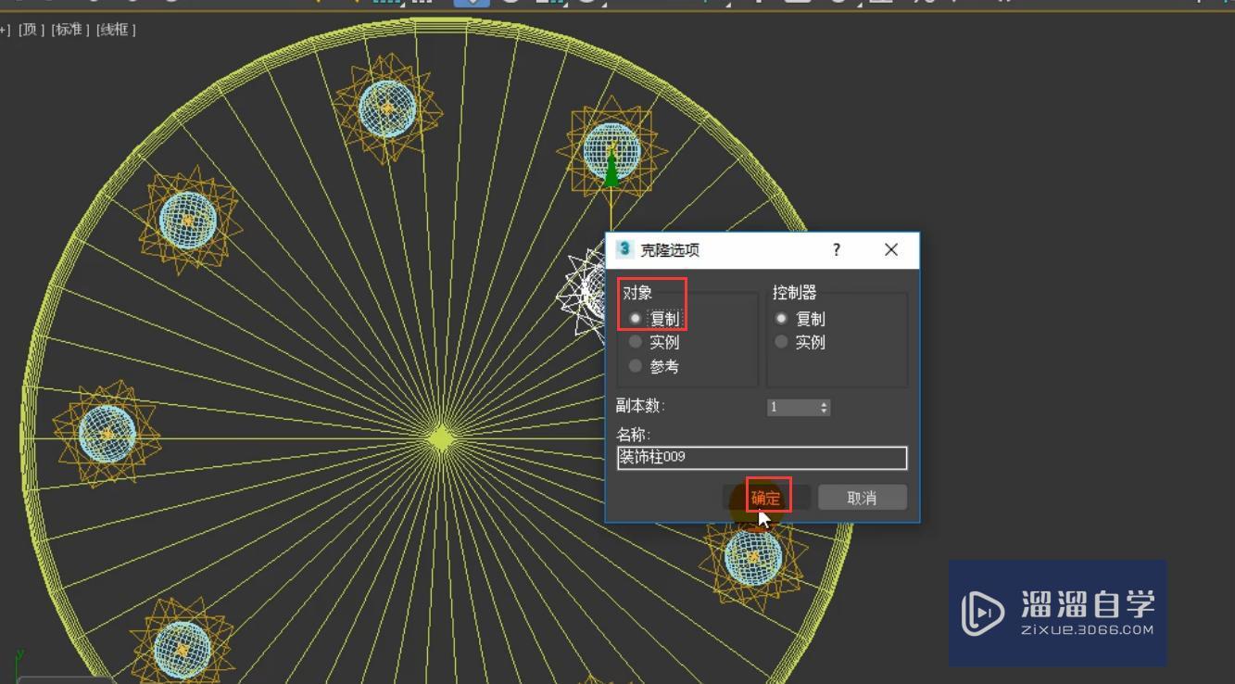This screenshot has width=1235, height=684.
Task: Select 实例 radio under 对象 group
Action: click(x=636, y=342)
